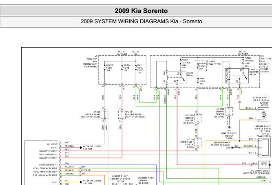
Task: Click the arrow on the RED/BLK wire
Action: [81, 148]
